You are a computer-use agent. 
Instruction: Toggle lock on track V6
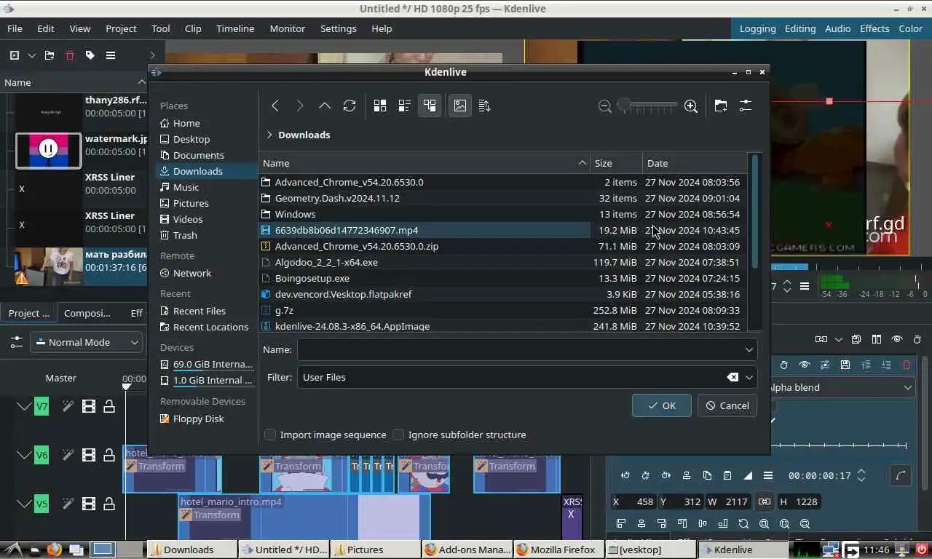(x=109, y=455)
